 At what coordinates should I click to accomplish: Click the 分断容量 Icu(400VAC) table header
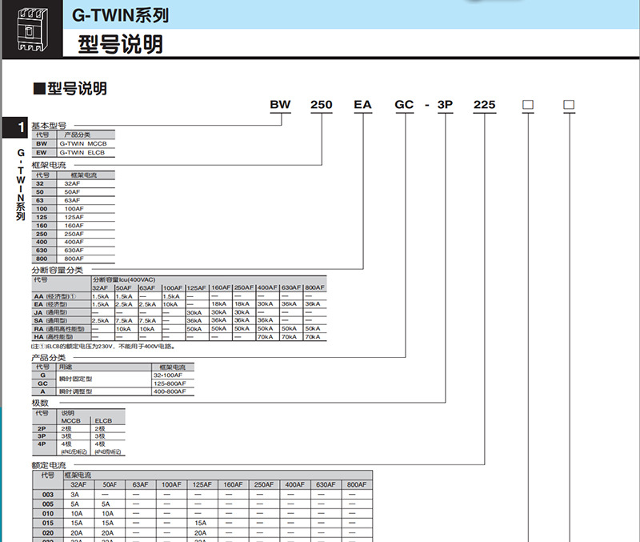pos(124,279)
